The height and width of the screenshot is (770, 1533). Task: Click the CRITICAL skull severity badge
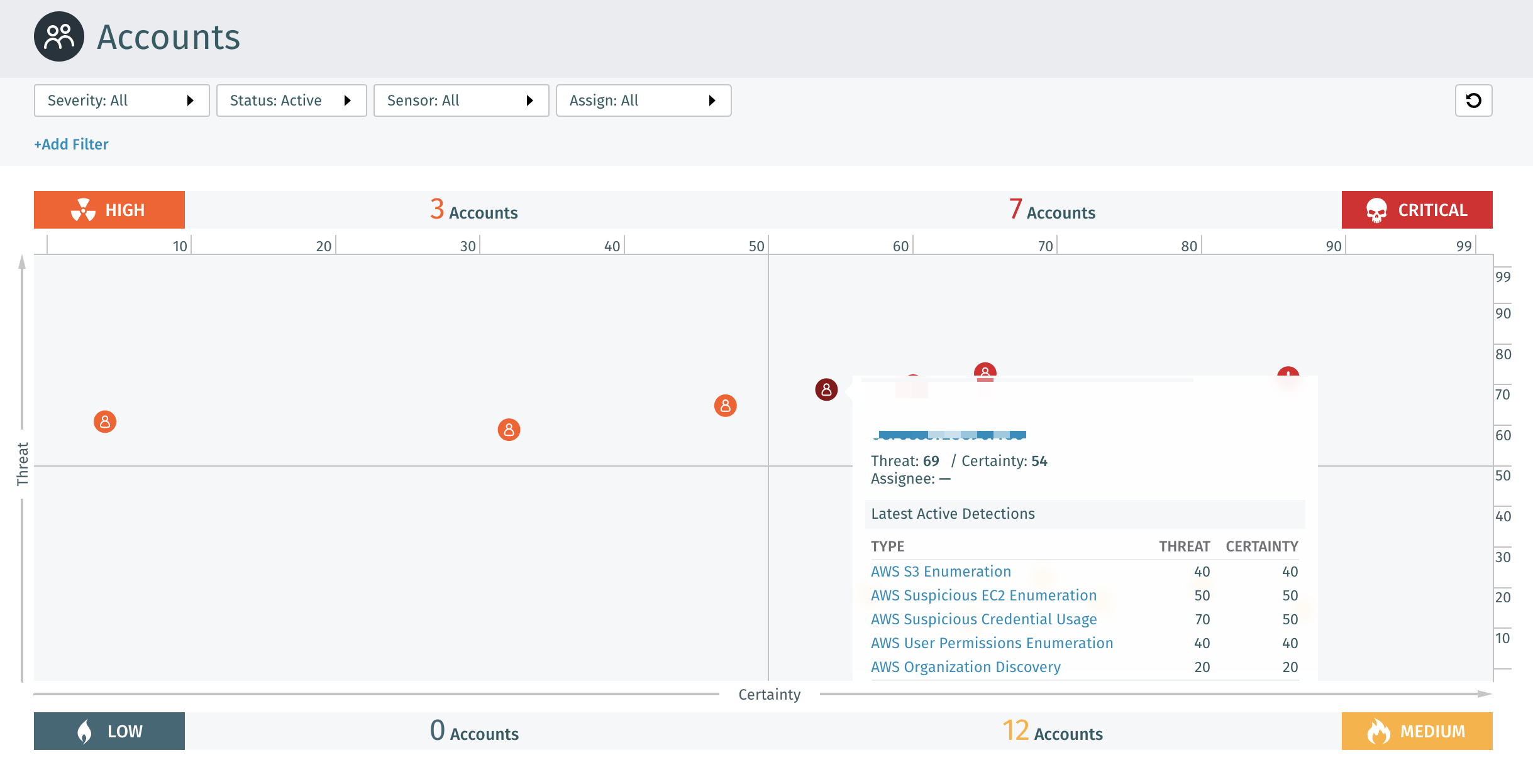pyautogui.click(x=1417, y=210)
